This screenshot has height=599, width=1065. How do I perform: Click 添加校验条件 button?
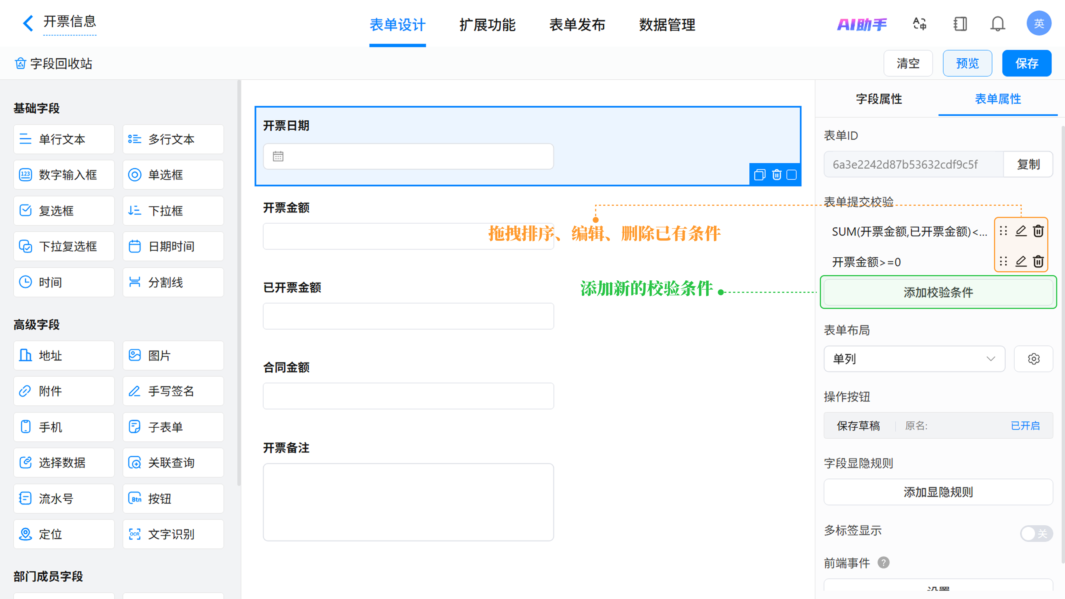pyautogui.click(x=938, y=292)
